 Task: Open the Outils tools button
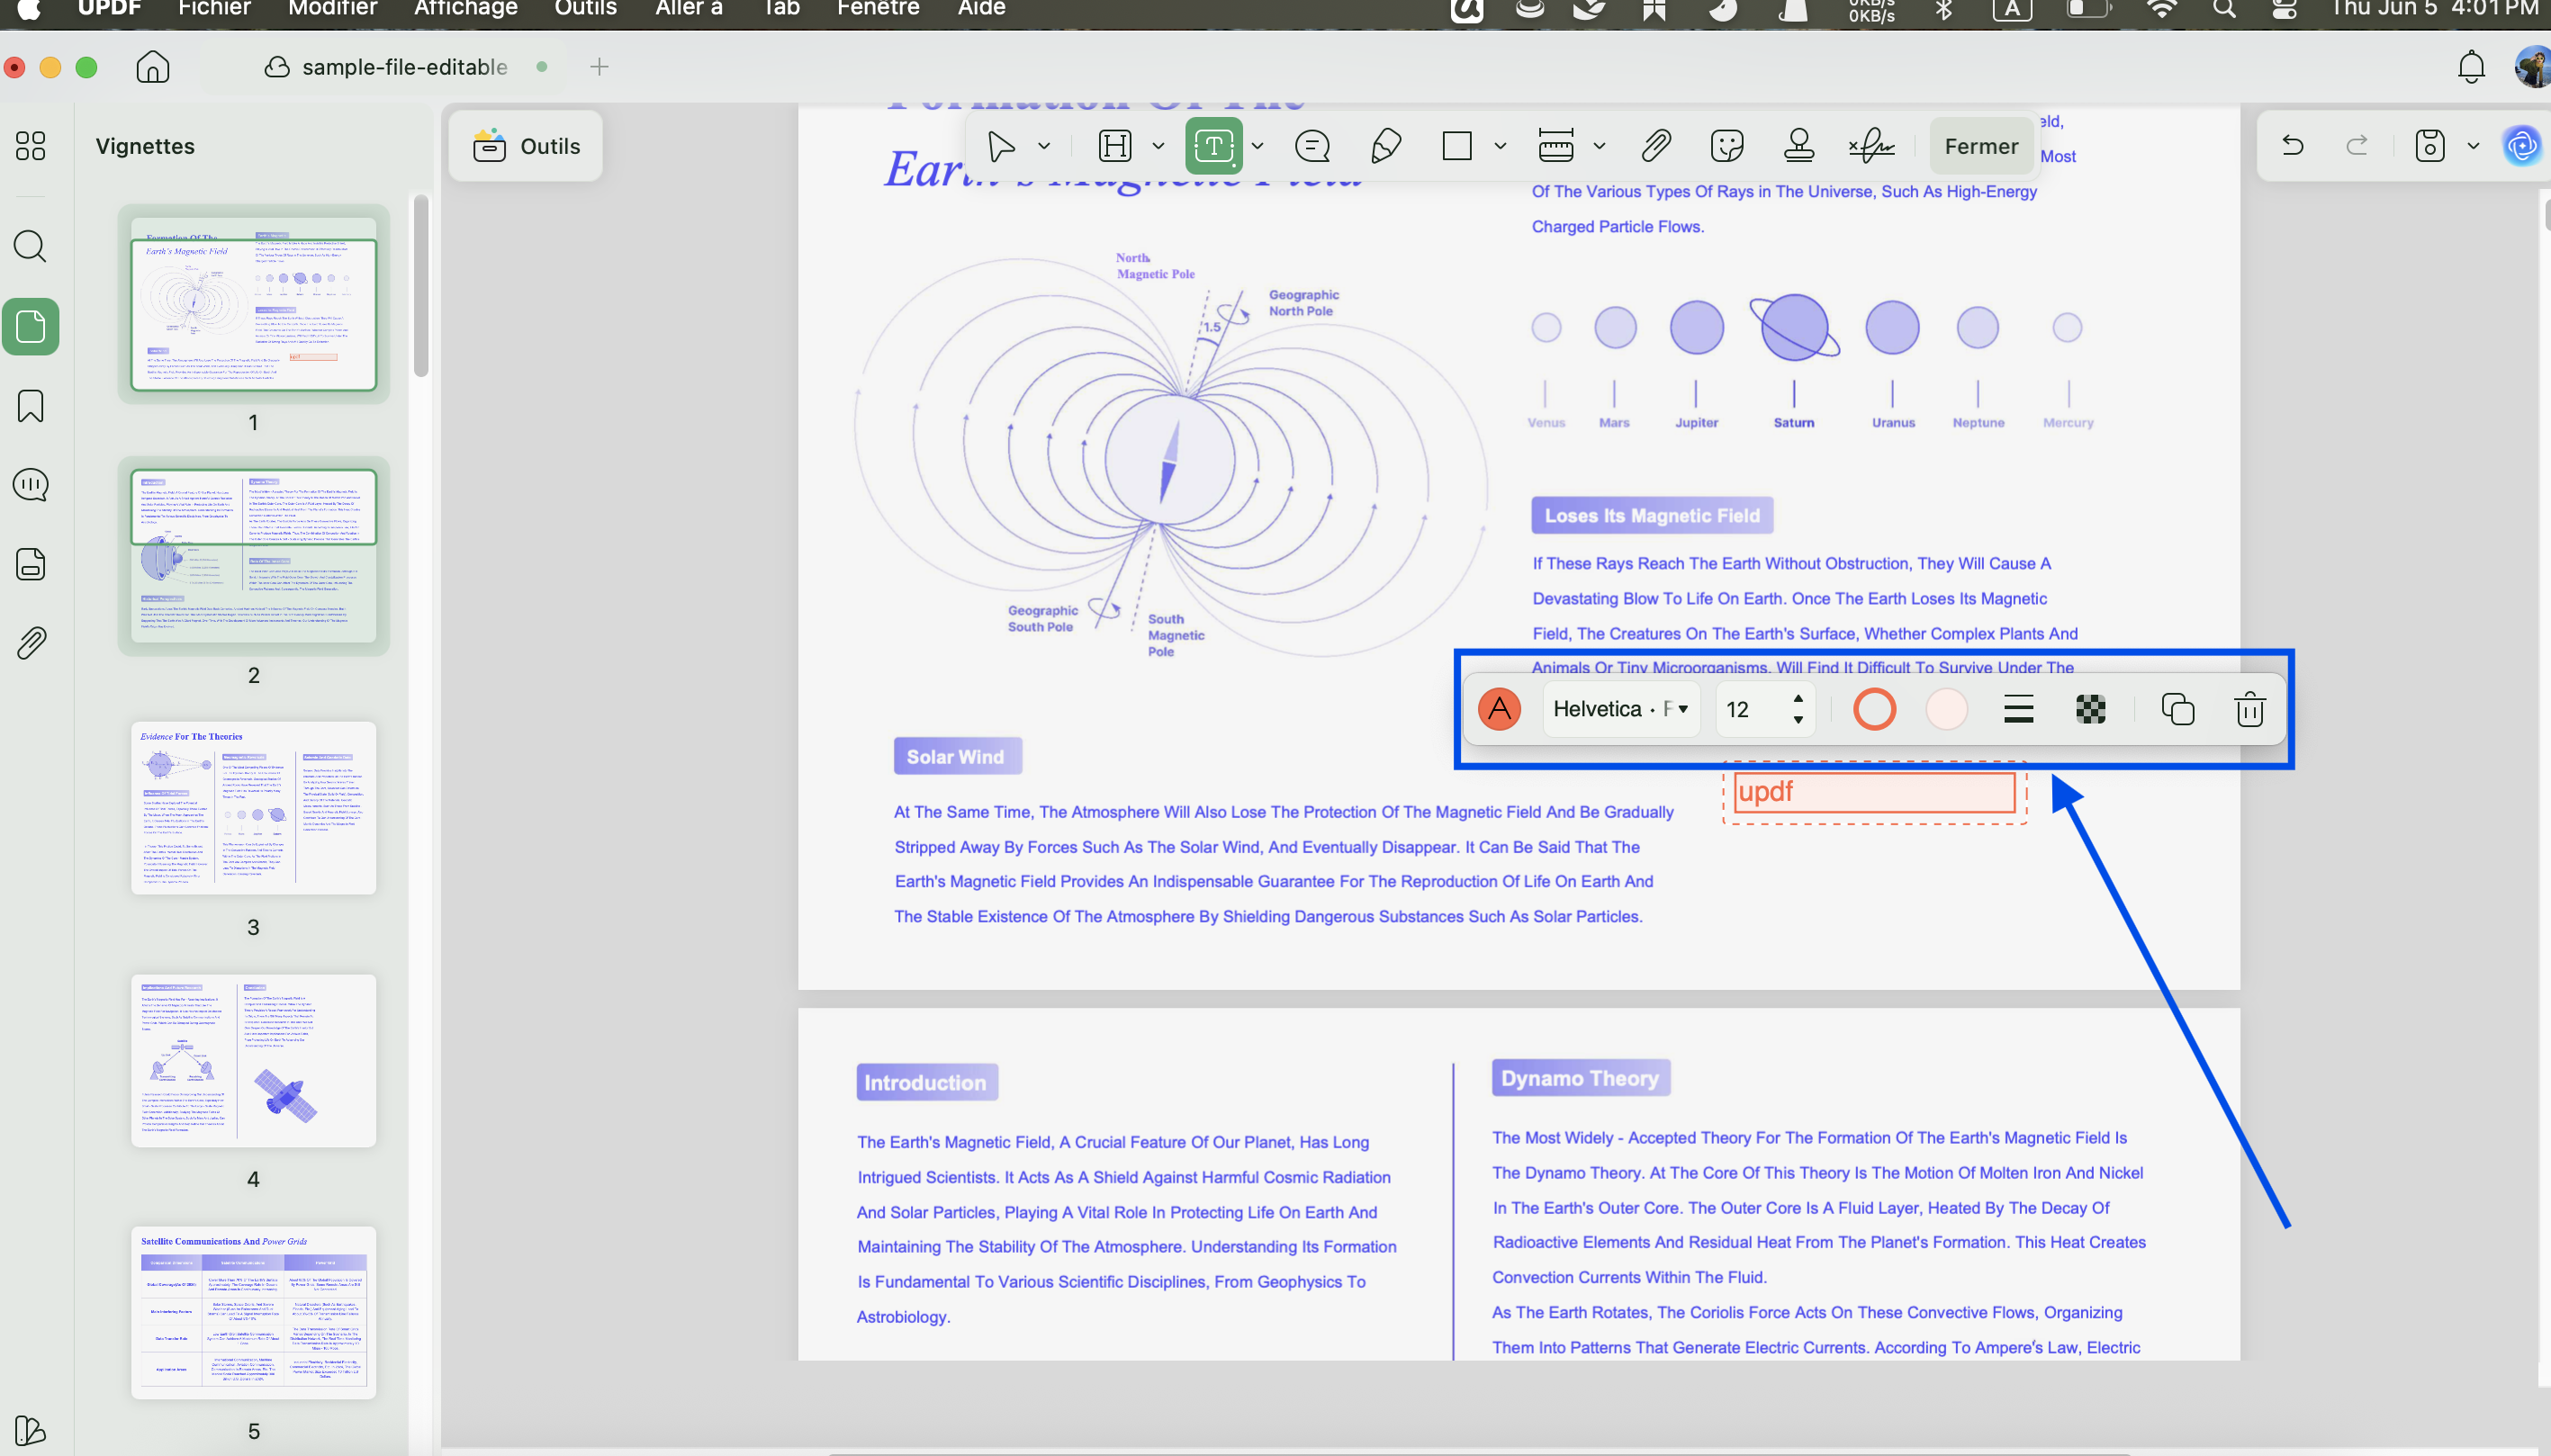[x=526, y=146]
